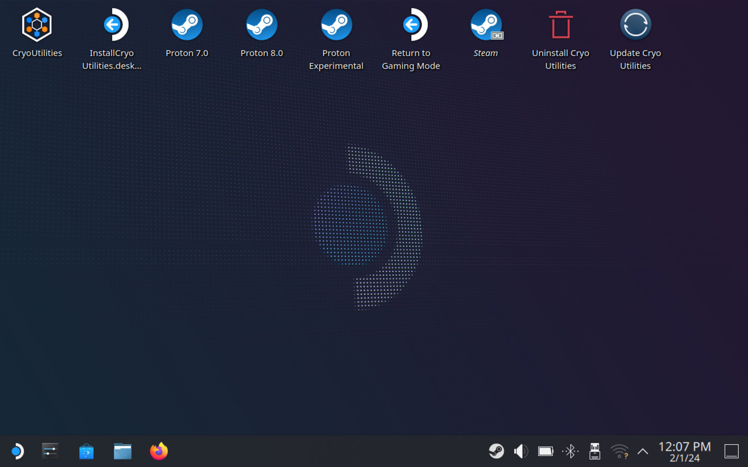This screenshot has height=467, width=748.
Task: Click the italic 'Steam' label text
Action: point(486,53)
